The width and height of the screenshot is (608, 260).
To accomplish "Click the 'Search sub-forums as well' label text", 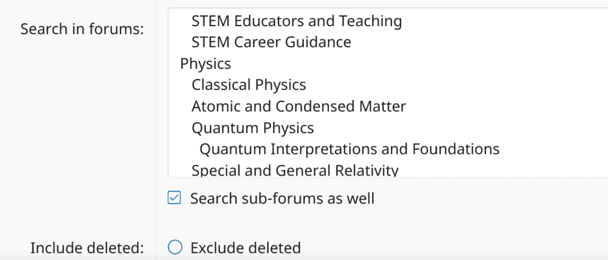I will pyautogui.click(x=282, y=198).
